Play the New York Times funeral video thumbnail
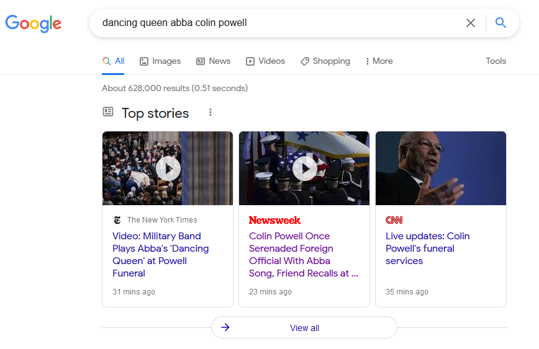The height and width of the screenshot is (349, 539). (x=168, y=168)
